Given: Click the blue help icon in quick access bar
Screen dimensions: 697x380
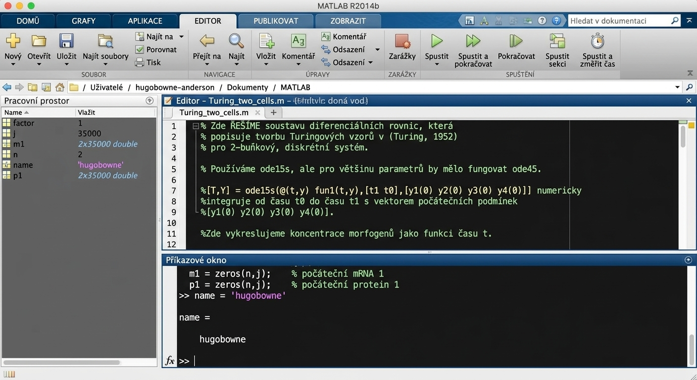Looking at the screenshot, I should point(556,21).
